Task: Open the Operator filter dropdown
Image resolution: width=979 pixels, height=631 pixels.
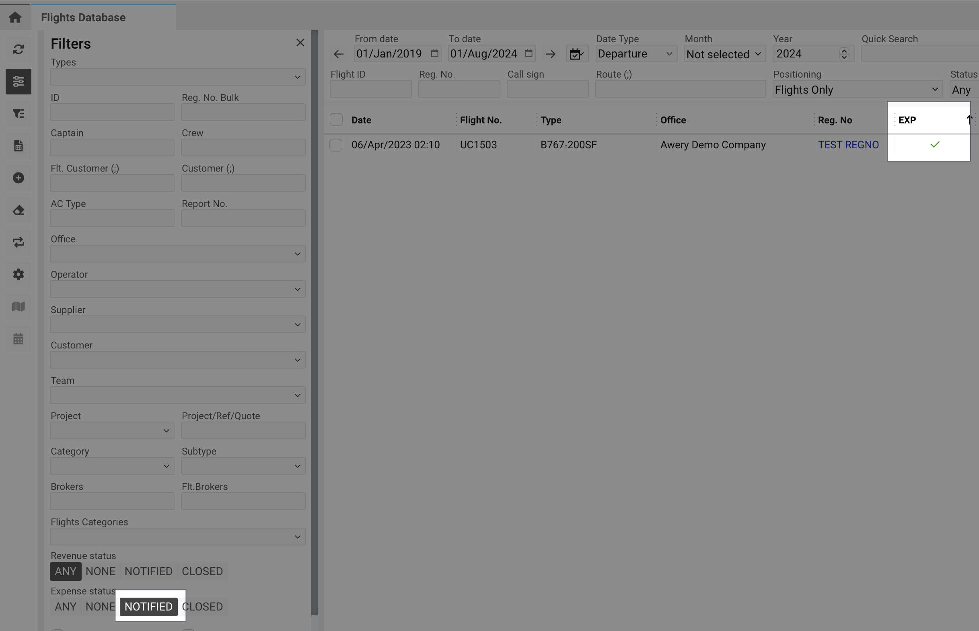Action: [177, 289]
